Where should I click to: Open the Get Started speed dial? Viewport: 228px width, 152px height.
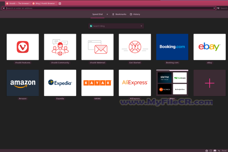click(x=135, y=47)
